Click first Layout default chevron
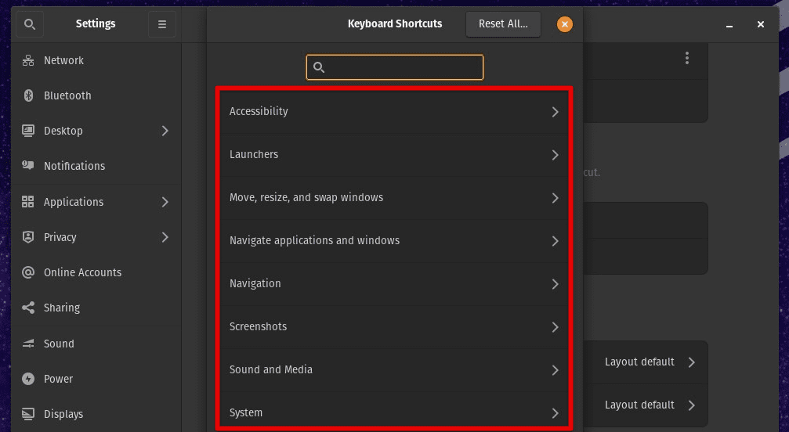Viewport: 789px width, 432px height. (692, 362)
